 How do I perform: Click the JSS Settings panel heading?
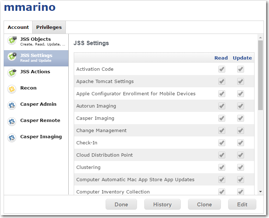(91, 43)
